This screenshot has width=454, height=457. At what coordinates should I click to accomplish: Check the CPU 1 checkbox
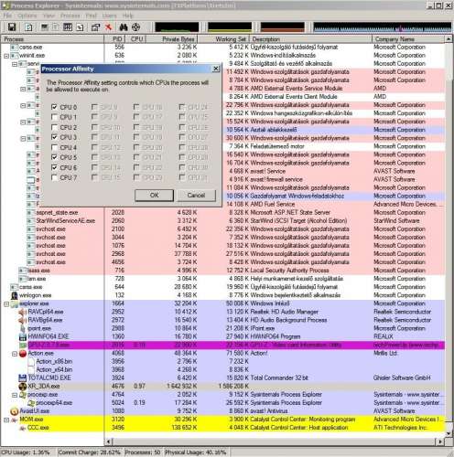54,117
